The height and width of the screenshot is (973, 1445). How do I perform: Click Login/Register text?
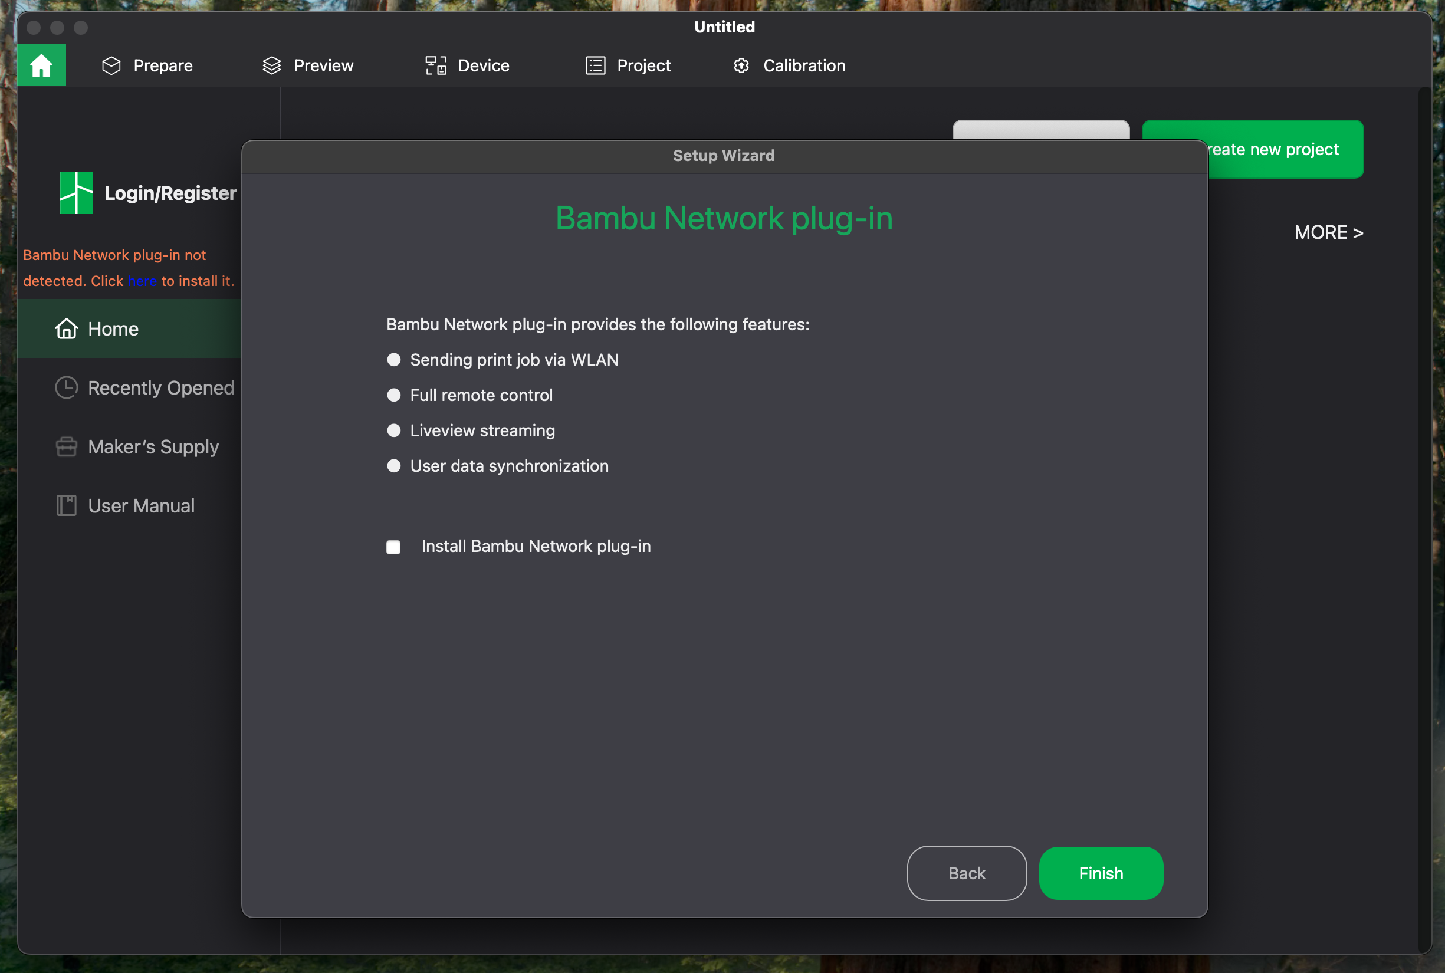point(170,193)
